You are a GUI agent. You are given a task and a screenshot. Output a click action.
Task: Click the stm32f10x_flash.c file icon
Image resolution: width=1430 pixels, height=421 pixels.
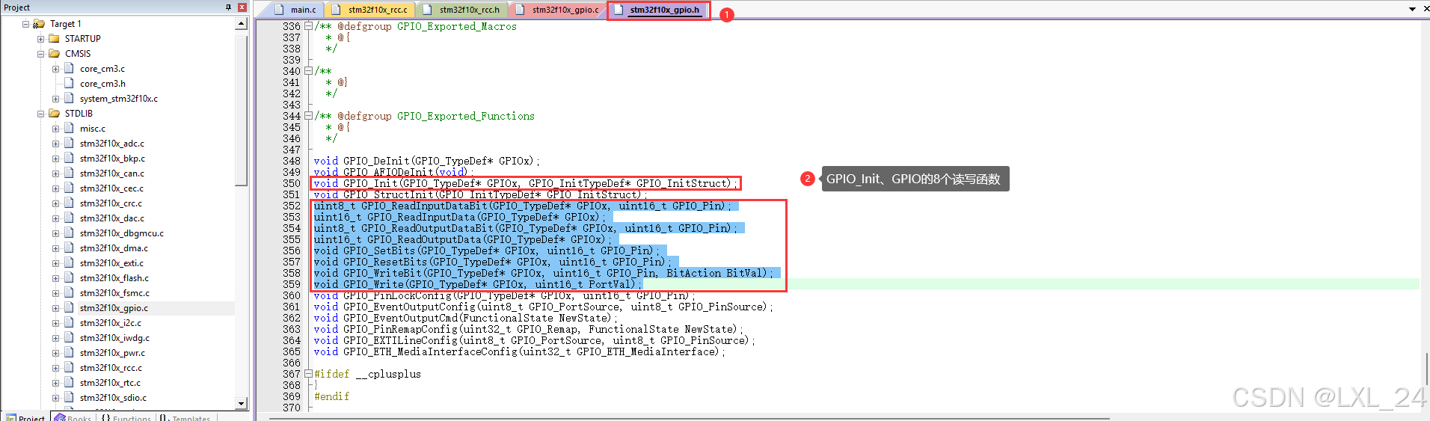[69, 277]
